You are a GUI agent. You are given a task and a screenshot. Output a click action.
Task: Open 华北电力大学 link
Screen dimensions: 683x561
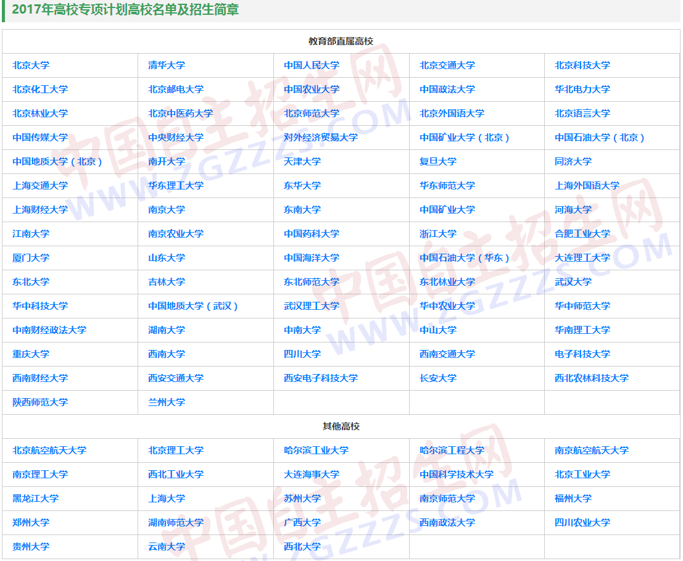(x=582, y=89)
